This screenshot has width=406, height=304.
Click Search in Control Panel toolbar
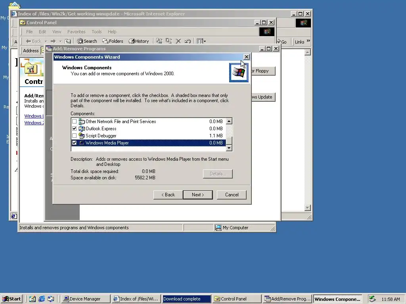pos(87,41)
